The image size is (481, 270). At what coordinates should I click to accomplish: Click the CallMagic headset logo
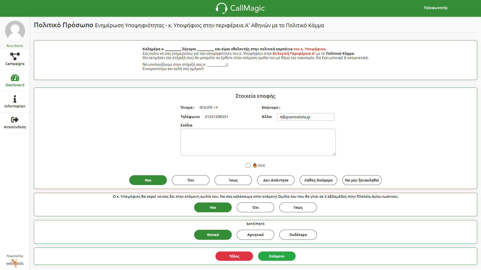coord(221,8)
